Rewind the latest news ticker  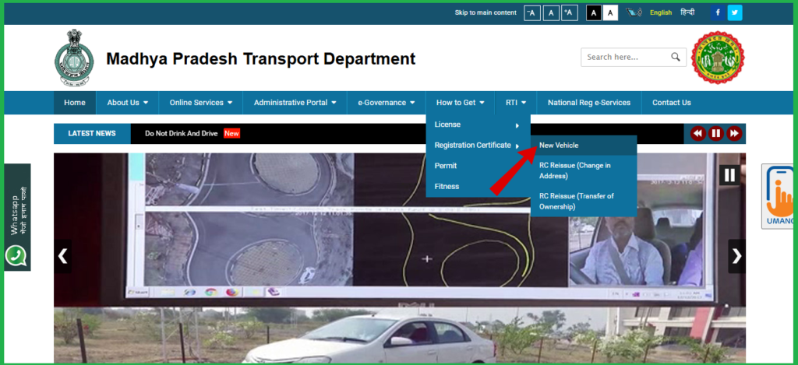pyautogui.click(x=697, y=134)
